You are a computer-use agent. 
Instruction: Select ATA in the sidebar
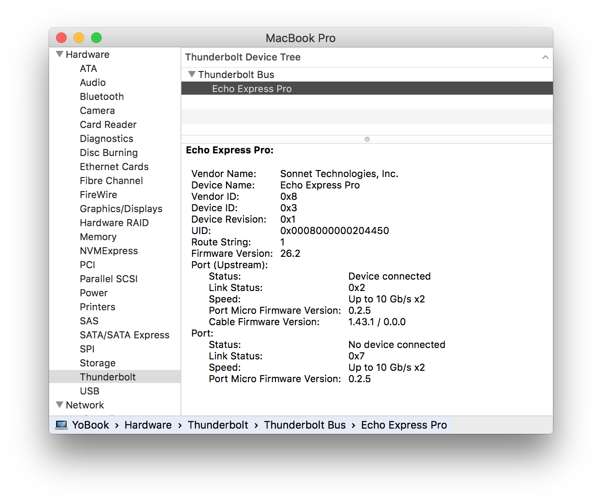[x=88, y=68]
